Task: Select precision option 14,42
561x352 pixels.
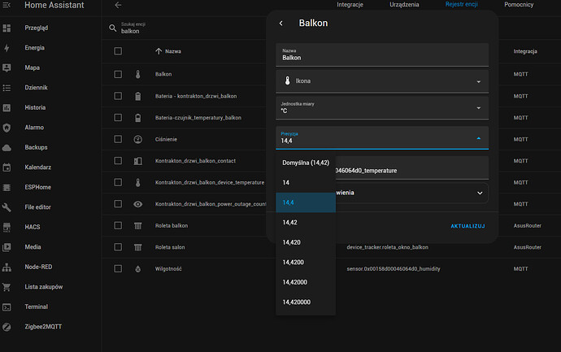Action: click(x=306, y=223)
